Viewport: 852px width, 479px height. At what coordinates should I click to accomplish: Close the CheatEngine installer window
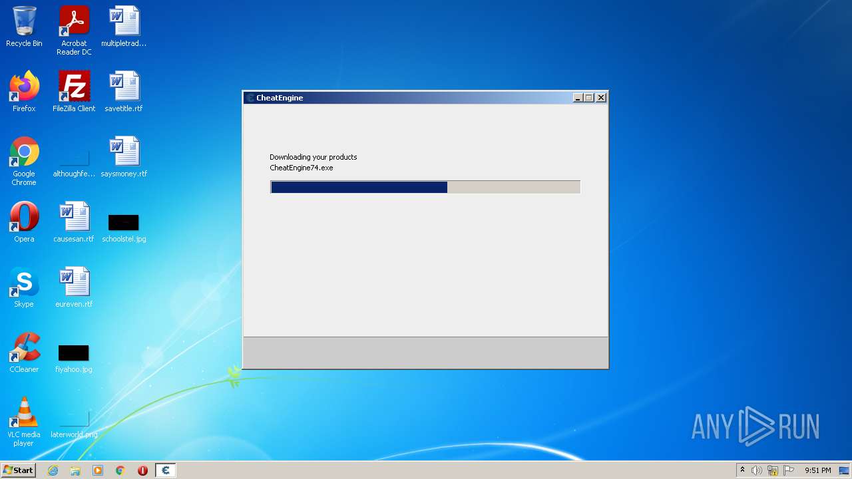coord(601,98)
